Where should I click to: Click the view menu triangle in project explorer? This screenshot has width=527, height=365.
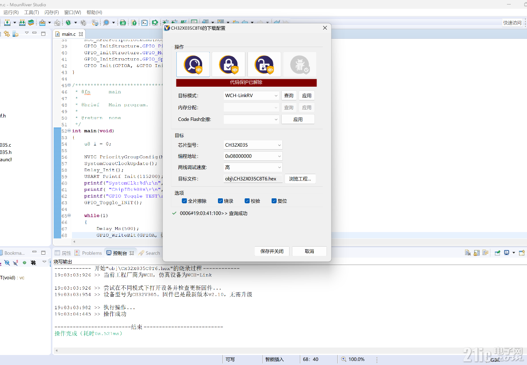(27, 33)
